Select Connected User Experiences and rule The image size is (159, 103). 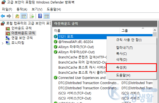tap(82, 78)
